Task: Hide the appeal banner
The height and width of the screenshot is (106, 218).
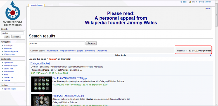Action: tap(208, 8)
